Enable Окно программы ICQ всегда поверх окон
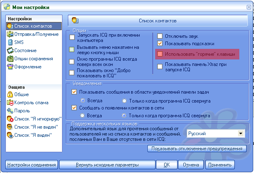Image resolution: width=254 pixels, height=173 pixels. click(71, 61)
